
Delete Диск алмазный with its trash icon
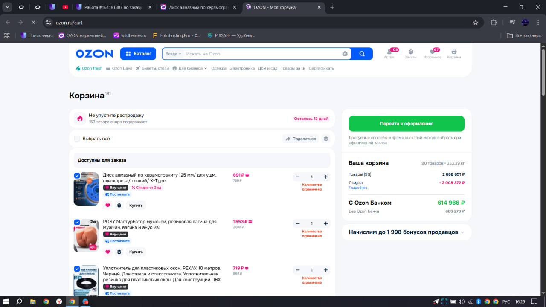point(119,205)
